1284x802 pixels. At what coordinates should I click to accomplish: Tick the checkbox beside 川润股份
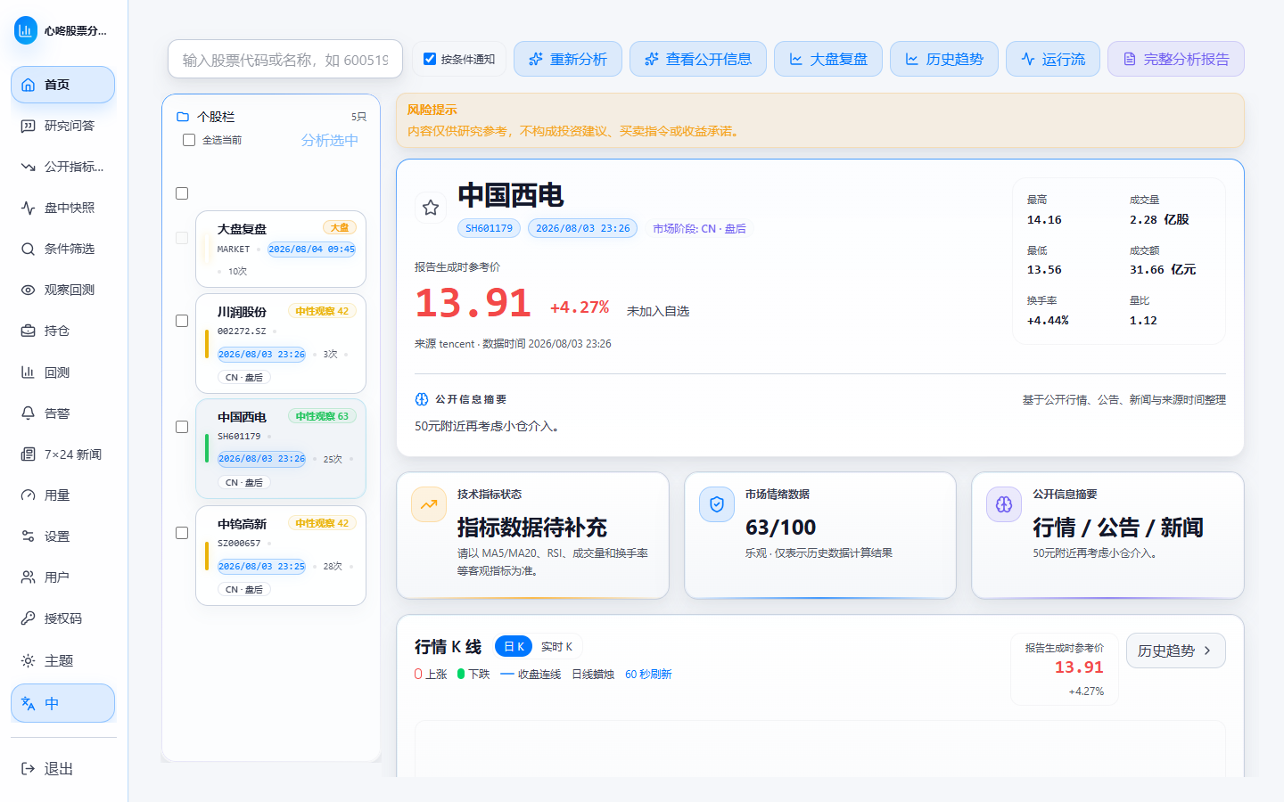click(x=182, y=321)
